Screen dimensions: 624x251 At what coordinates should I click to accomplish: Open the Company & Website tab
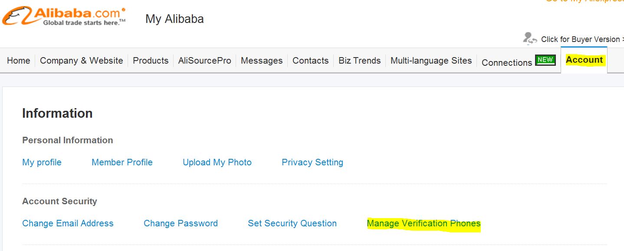(82, 61)
